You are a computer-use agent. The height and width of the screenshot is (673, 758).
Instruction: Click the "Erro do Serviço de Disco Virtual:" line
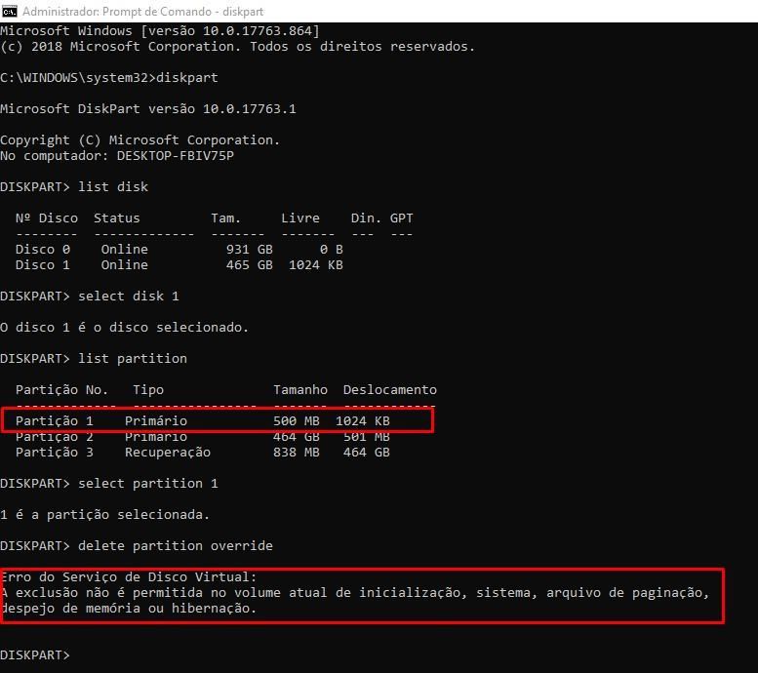click(x=129, y=577)
